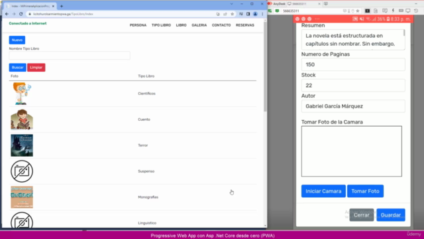Open AnyDesk keyboard settings icon
Viewport: 424px width, 239px height.
coord(401,11)
